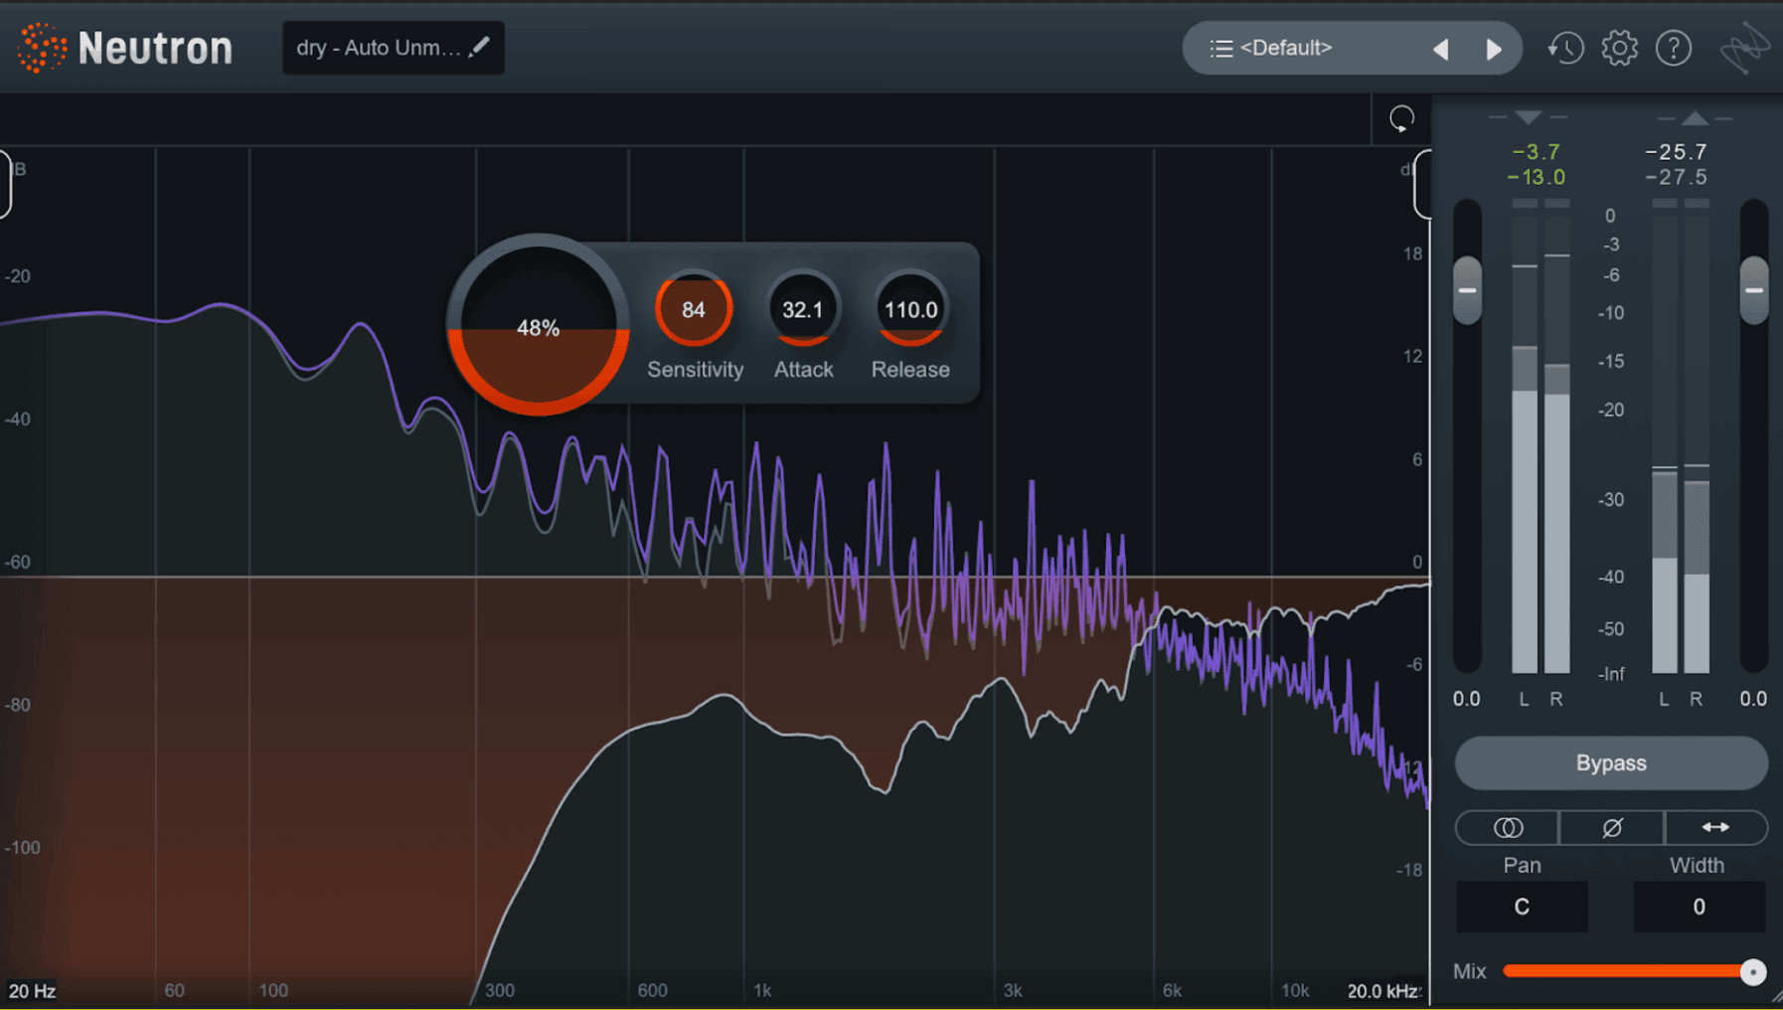Click the output peak reading -25.7
The height and width of the screenshot is (1010, 1783).
[1676, 152]
